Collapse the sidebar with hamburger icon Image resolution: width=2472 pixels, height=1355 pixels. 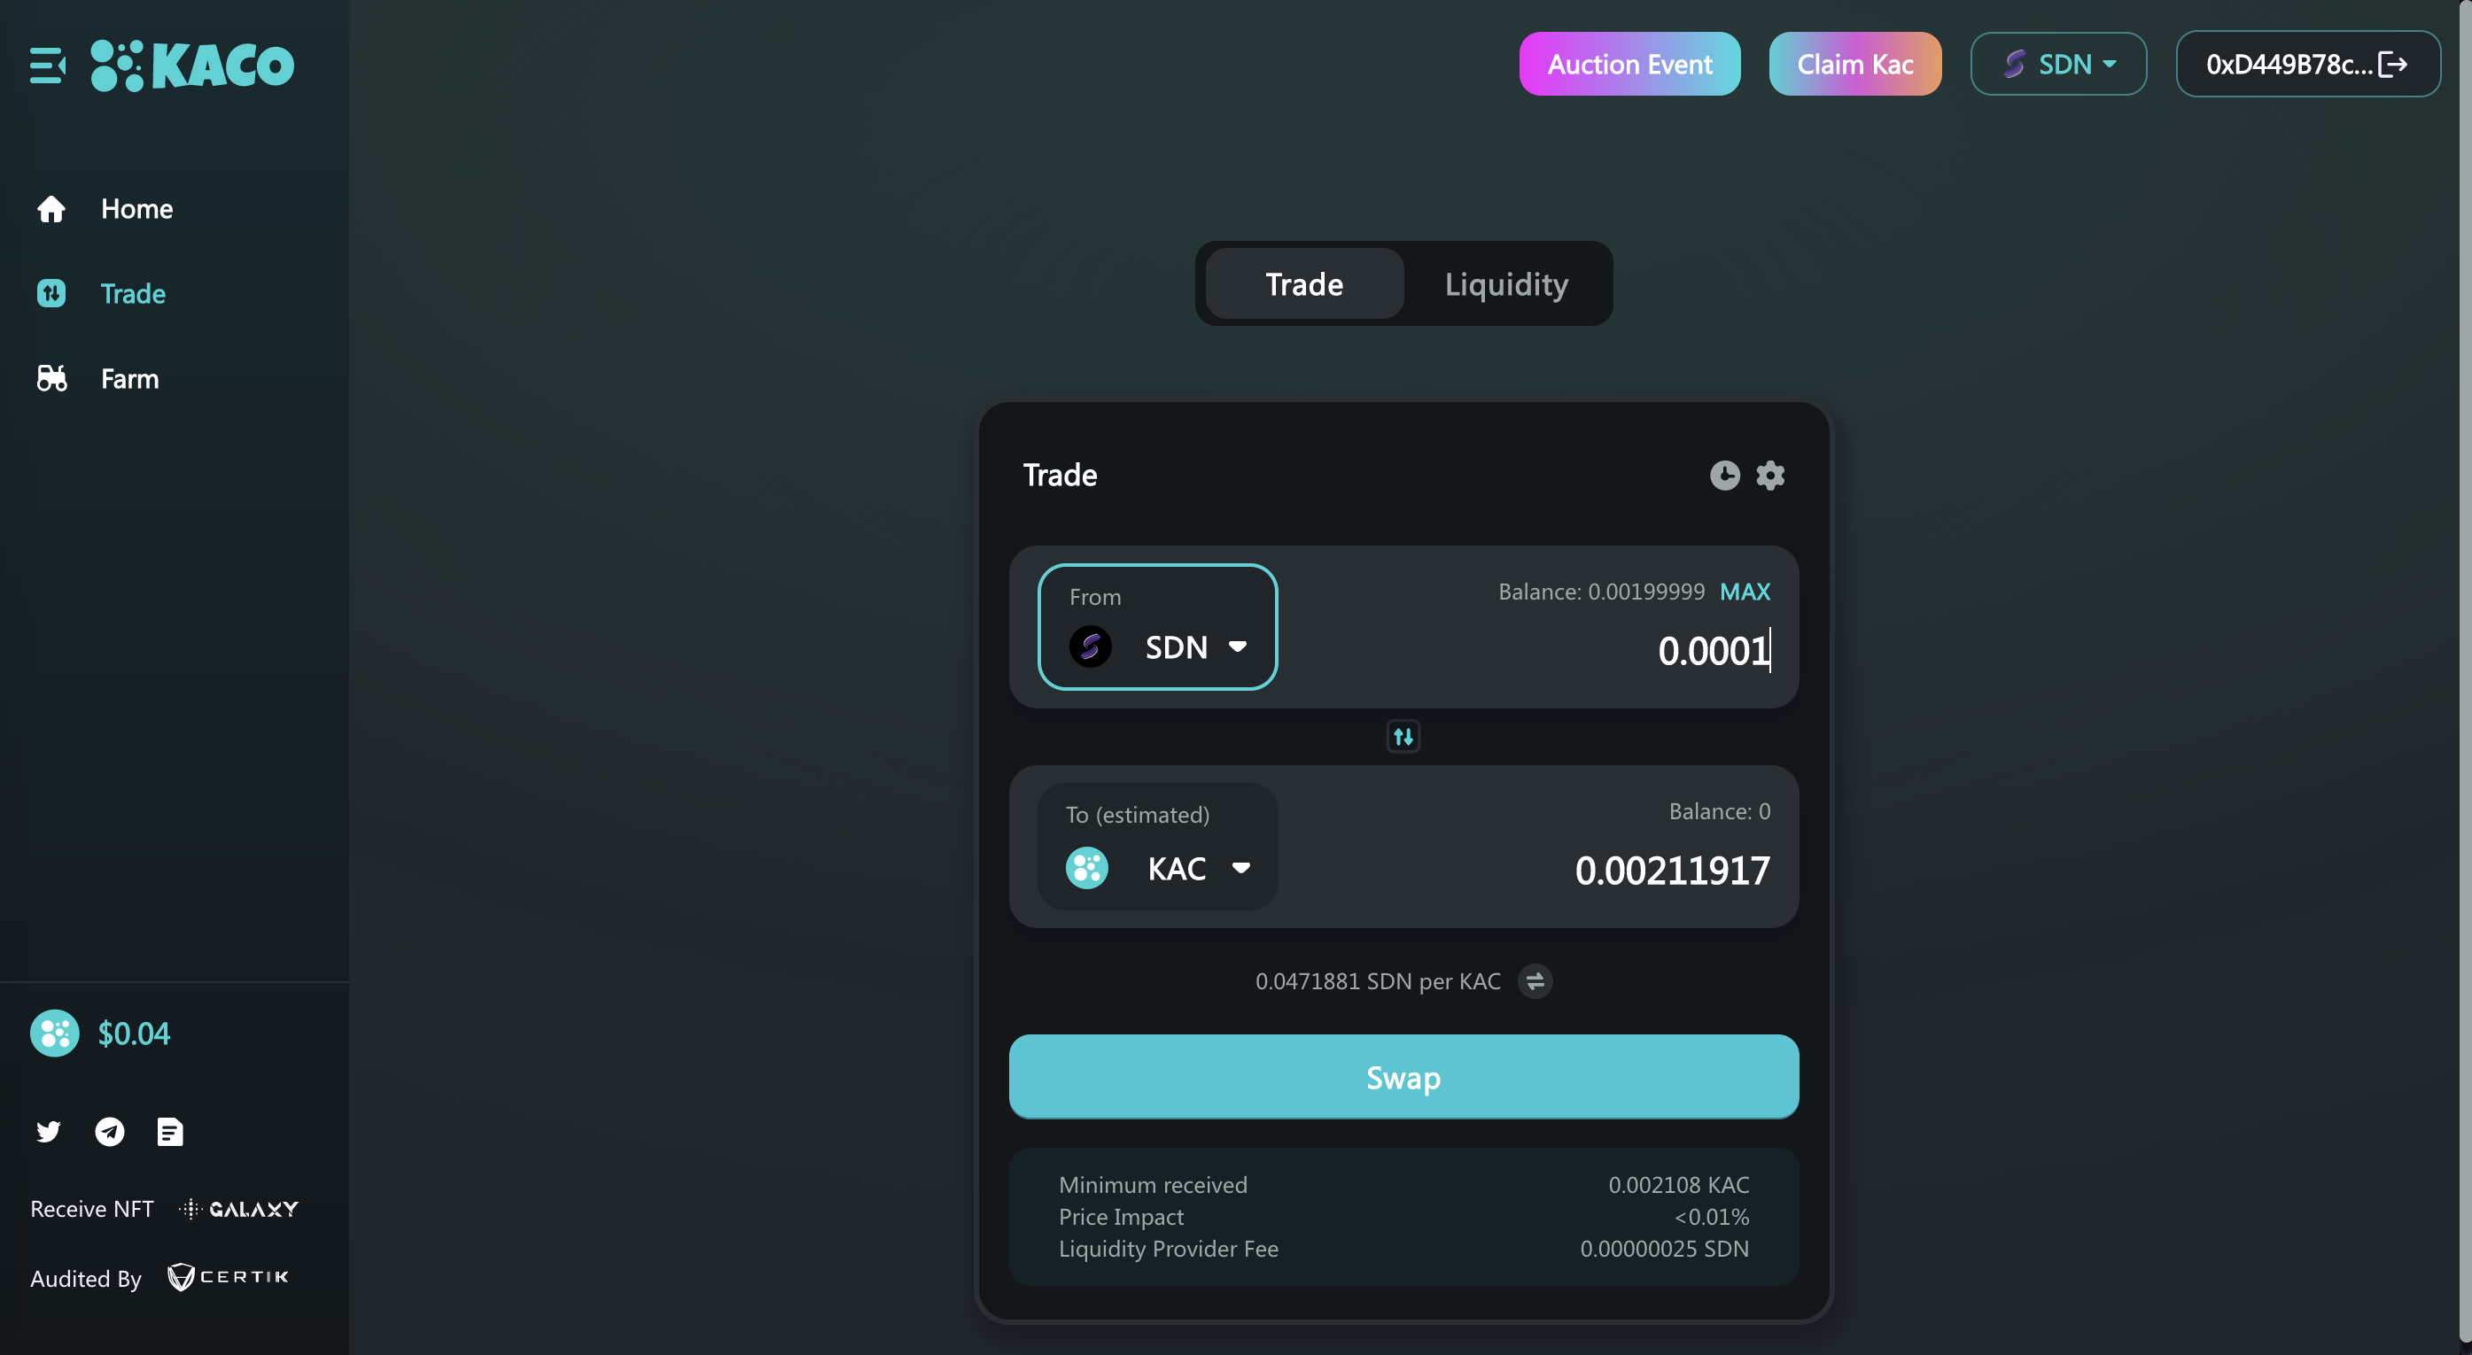click(x=47, y=66)
